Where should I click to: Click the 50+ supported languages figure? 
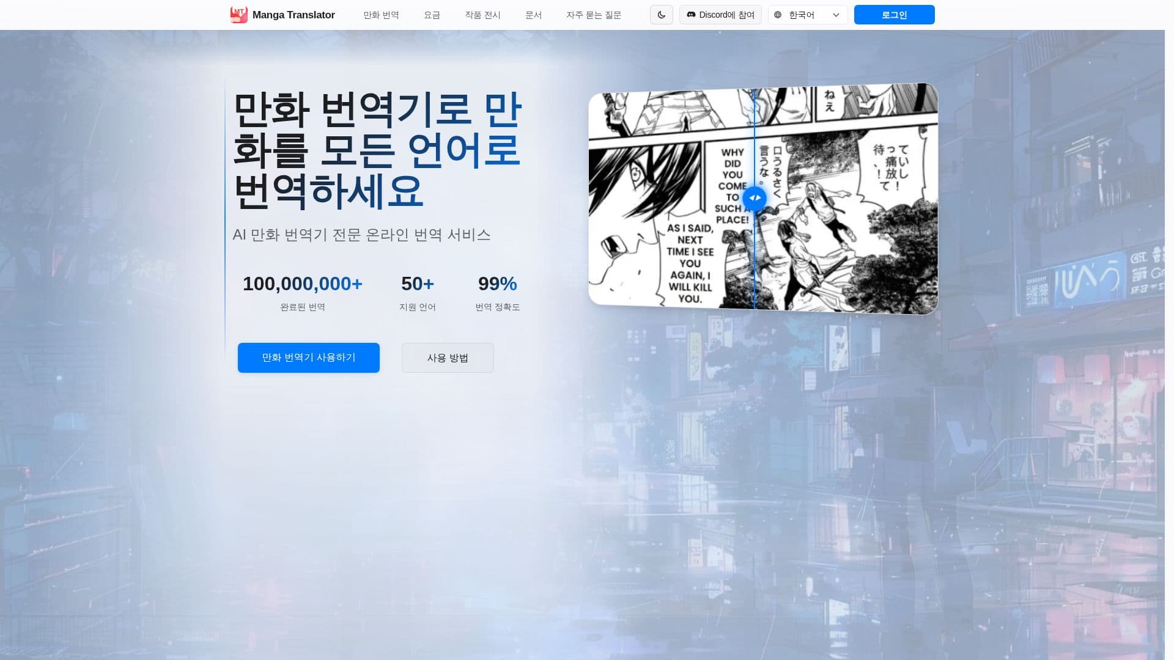pyautogui.click(x=418, y=284)
